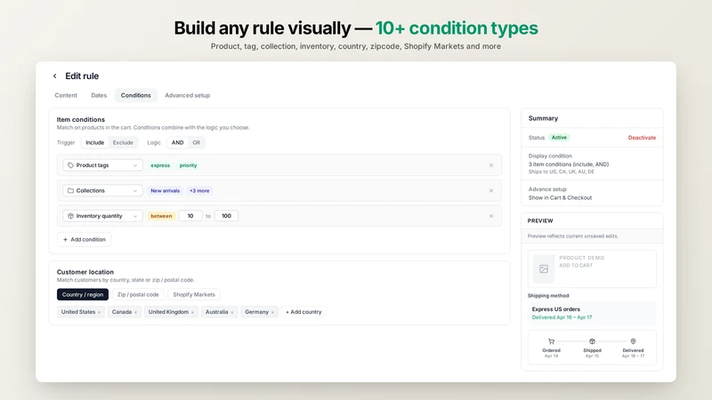
Task: Set trigger to Exclude
Action: 123,142
